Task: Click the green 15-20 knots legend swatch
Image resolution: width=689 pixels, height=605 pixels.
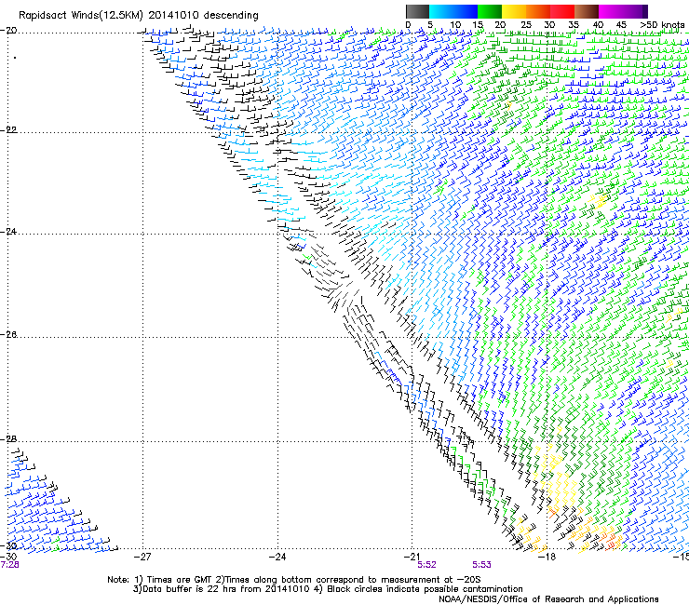Action: pos(490,11)
